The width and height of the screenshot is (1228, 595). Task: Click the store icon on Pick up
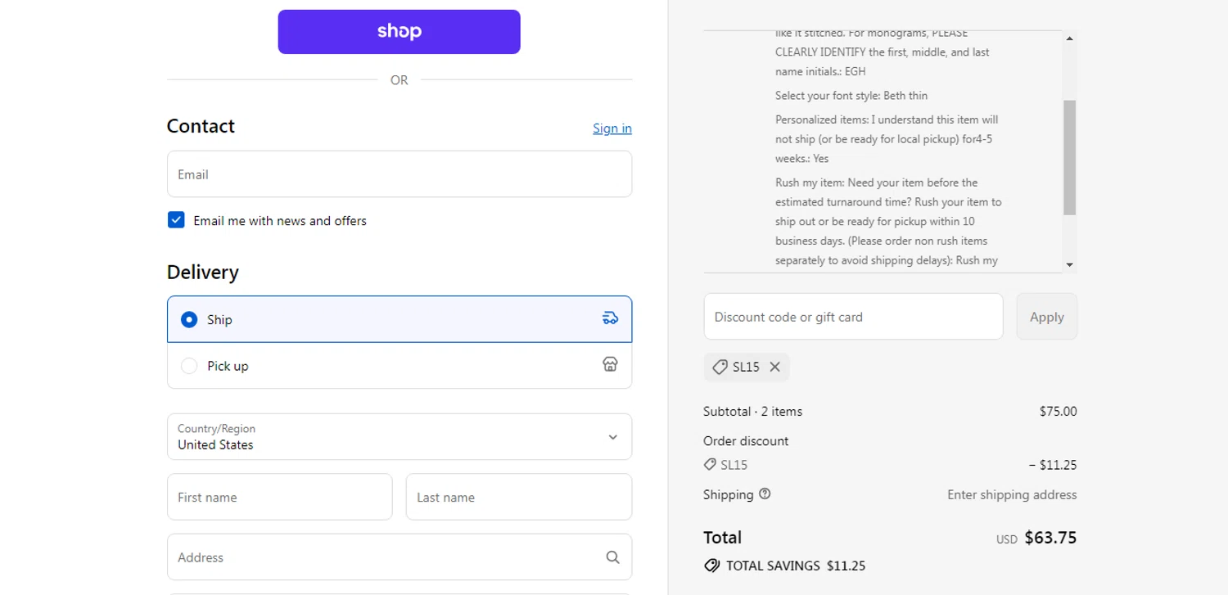[610, 364]
